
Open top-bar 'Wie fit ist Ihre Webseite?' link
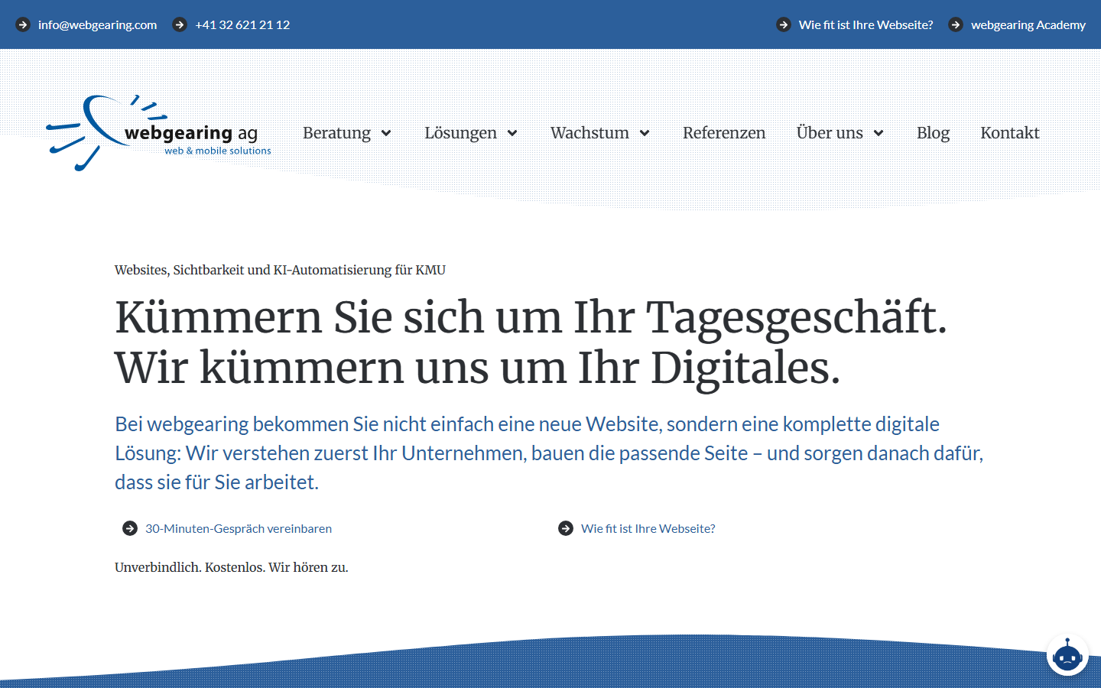point(866,24)
